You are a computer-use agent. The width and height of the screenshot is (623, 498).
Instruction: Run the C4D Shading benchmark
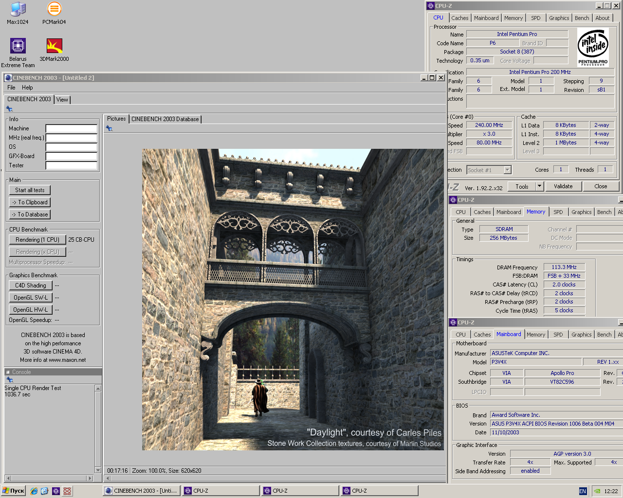(31, 285)
